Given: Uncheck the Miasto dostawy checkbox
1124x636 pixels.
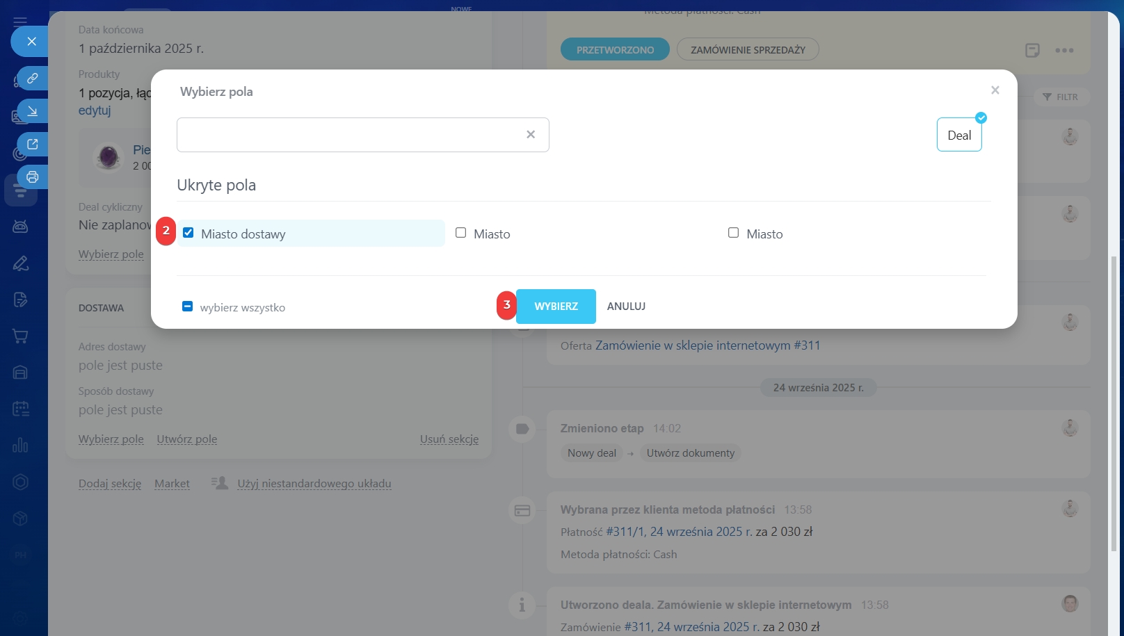Looking at the screenshot, I should [188, 233].
